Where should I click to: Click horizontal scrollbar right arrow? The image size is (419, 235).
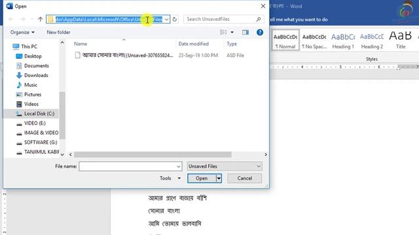[266, 155]
